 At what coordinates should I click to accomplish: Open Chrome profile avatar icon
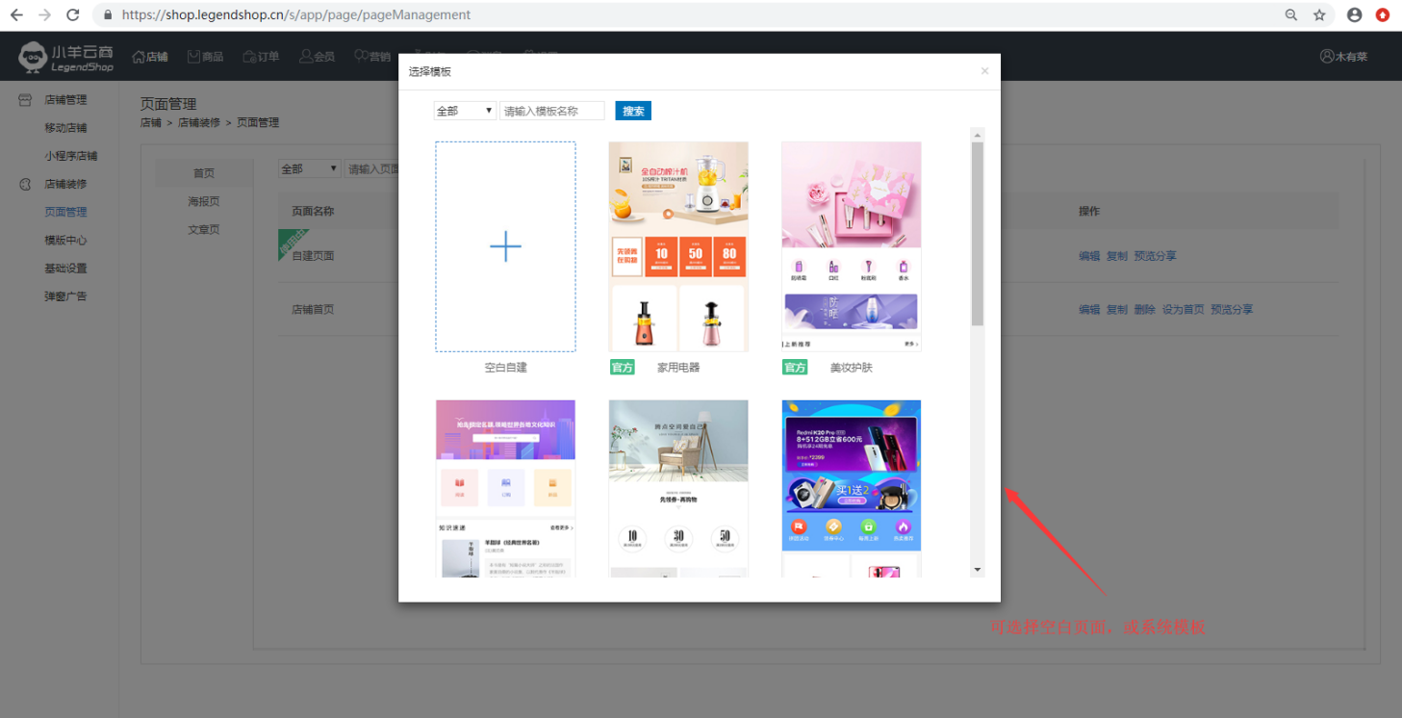point(1354,15)
